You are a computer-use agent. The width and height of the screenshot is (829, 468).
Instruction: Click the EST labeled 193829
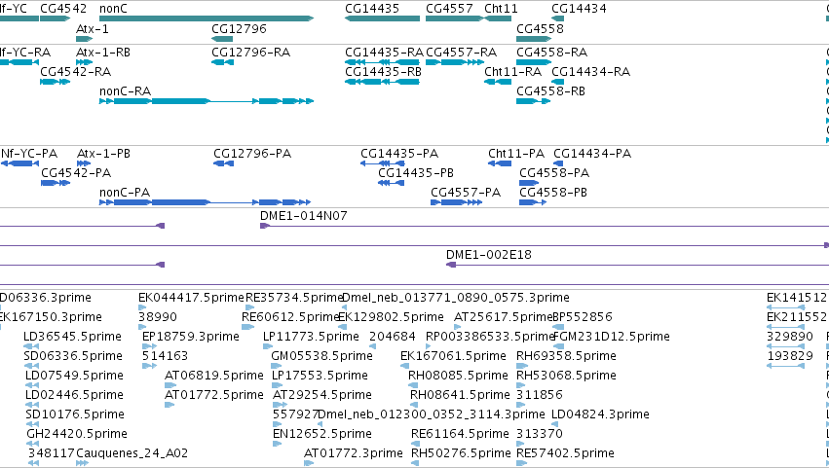[790, 356]
